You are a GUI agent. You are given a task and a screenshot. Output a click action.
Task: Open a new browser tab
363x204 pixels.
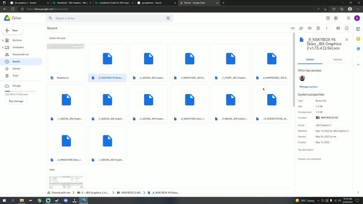click(223, 3)
